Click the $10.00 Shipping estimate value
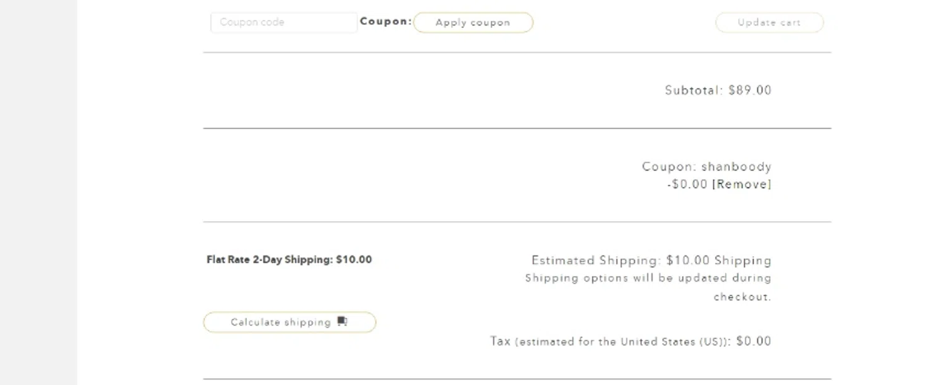The height and width of the screenshot is (385, 935). (x=718, y=260)
